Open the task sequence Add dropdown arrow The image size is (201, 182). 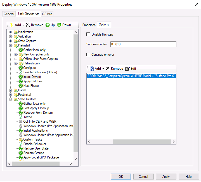point(23,25)
